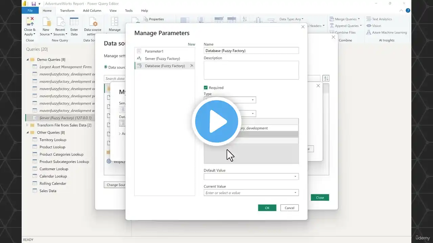Collapse the Demo Queries group

point(27,60)
